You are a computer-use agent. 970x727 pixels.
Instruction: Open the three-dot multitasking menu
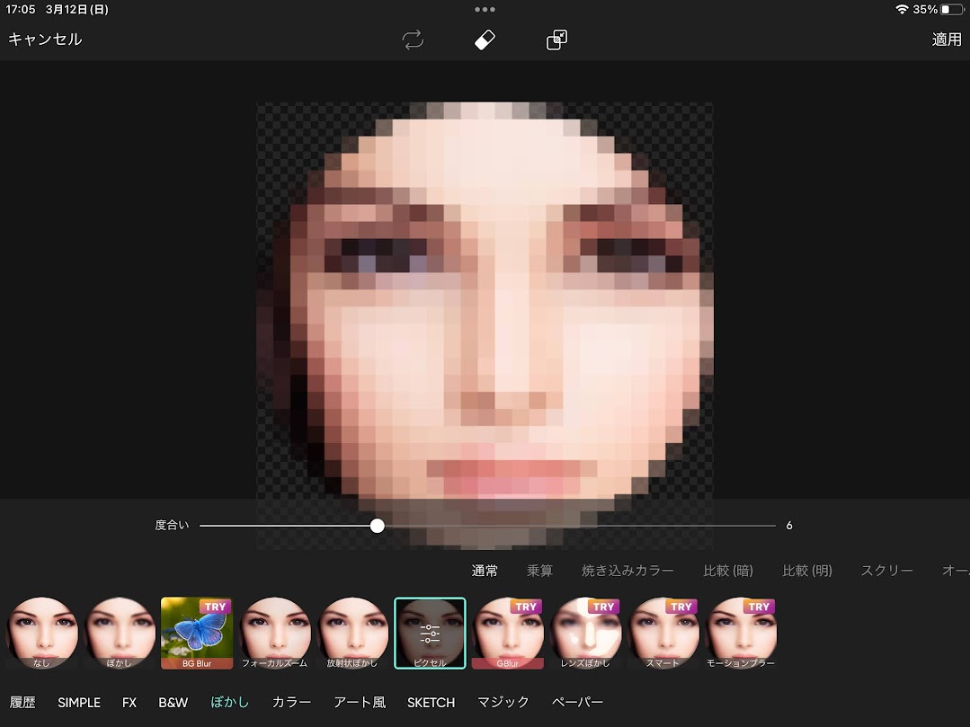(485, 10)
